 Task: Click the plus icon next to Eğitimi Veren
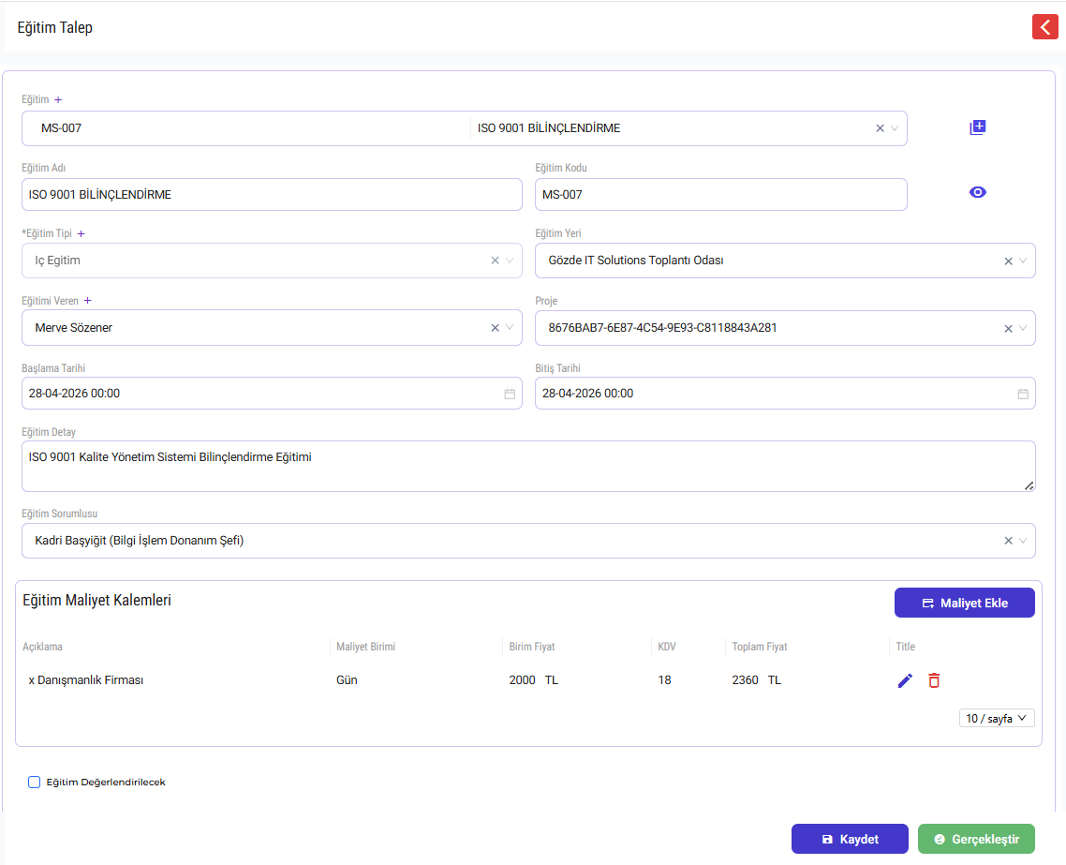pos(88,301)
